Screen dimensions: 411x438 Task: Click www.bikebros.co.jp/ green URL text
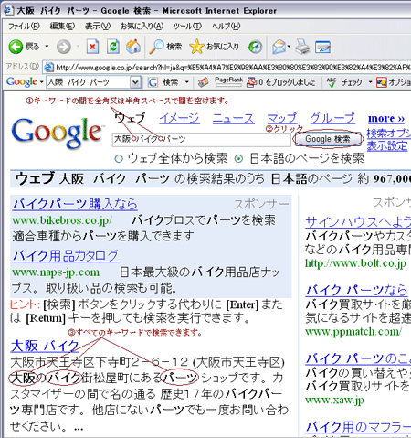click(62, 220)
